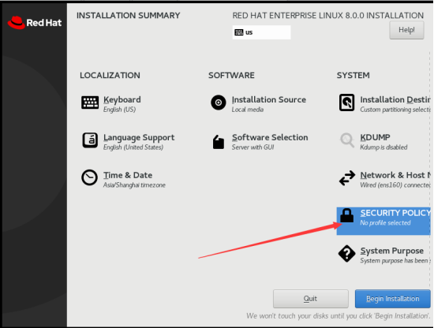Viewport: 434px width, 328px height.
Task: Open SECURITY POLICY settings
Action: click(x=395, y=213)
